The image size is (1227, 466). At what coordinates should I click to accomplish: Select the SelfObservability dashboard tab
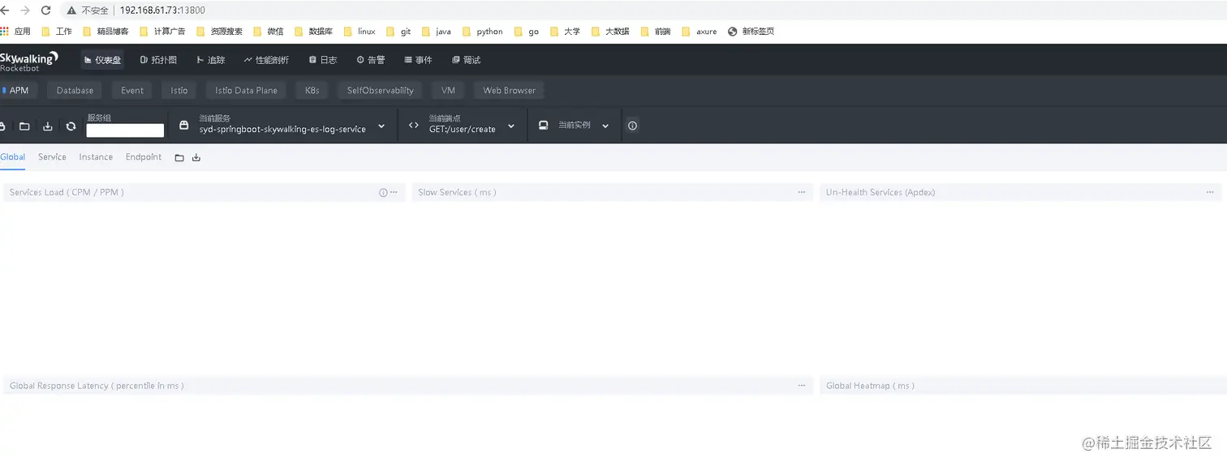point(381,91)
